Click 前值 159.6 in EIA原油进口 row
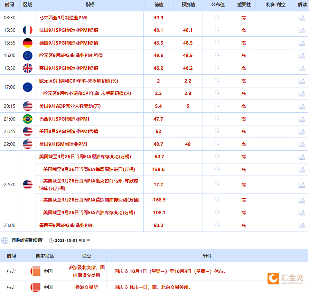 click(x=158, y=169)
